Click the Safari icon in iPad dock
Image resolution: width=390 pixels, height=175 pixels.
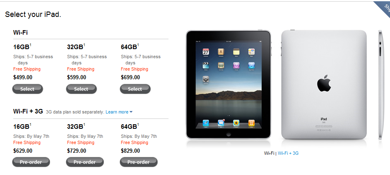click(206, 123)
